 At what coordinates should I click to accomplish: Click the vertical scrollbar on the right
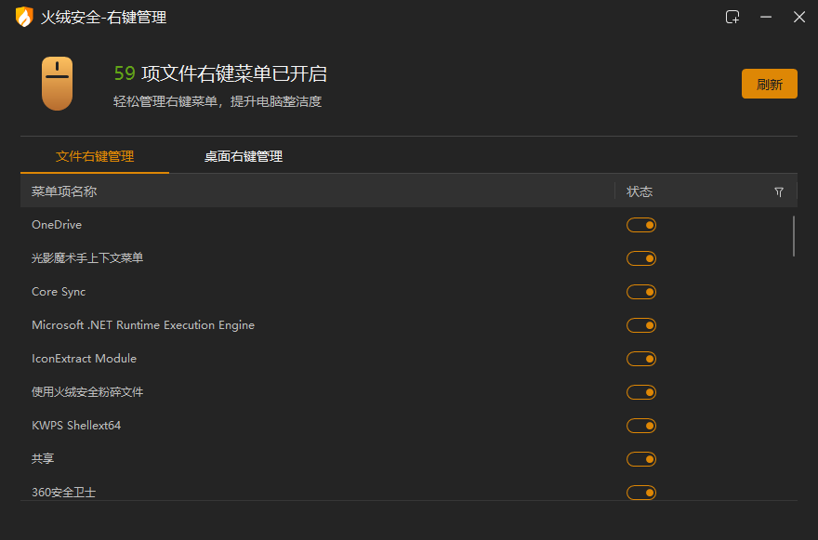point(794,237)
